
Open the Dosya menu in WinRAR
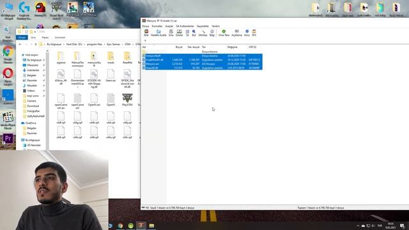[145, 26]
